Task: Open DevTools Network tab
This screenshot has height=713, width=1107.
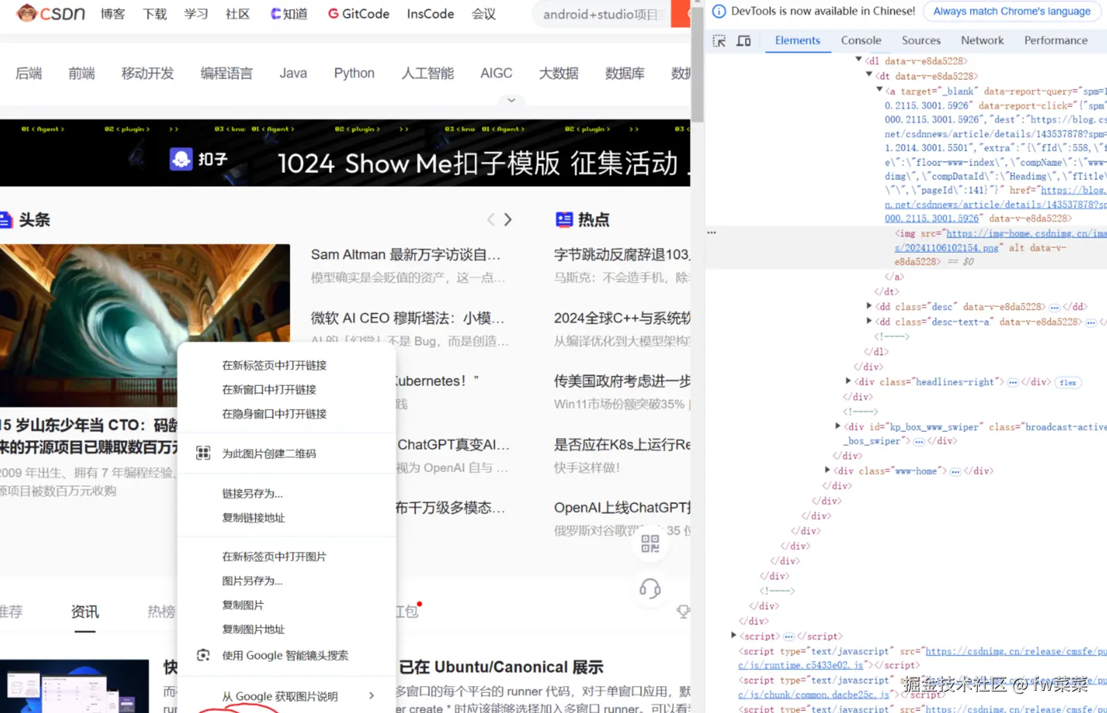Action: 982,40
